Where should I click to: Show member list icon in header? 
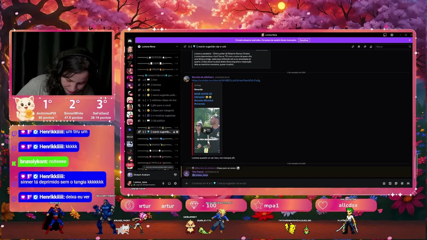point(371,47)
